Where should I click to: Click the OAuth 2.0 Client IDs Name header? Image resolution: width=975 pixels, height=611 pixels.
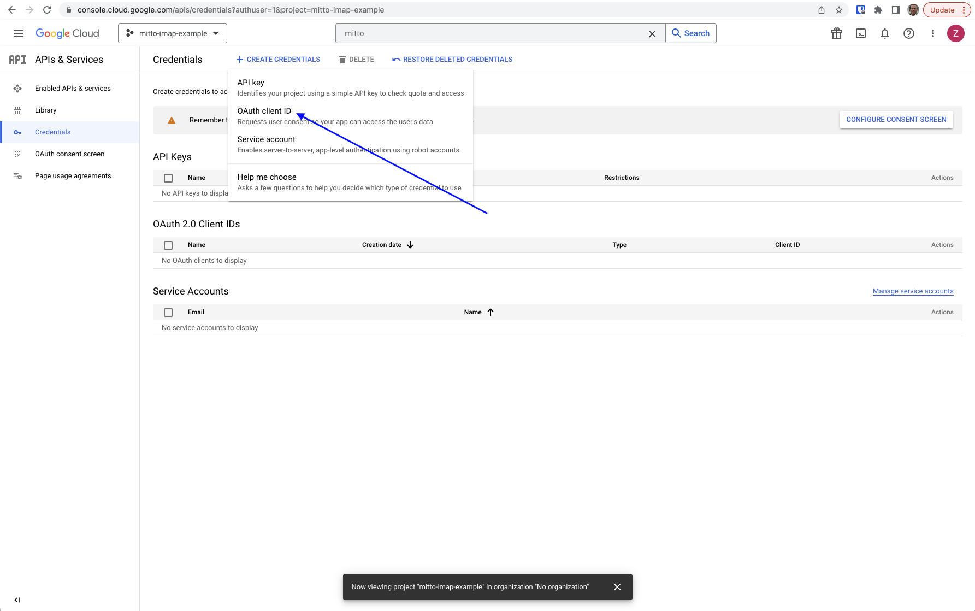point(197,245)
